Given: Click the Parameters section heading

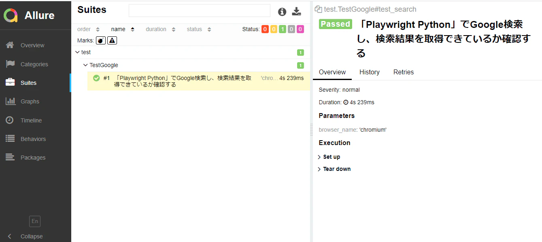Looking at the screenshot, I should (x=336, y=116).
